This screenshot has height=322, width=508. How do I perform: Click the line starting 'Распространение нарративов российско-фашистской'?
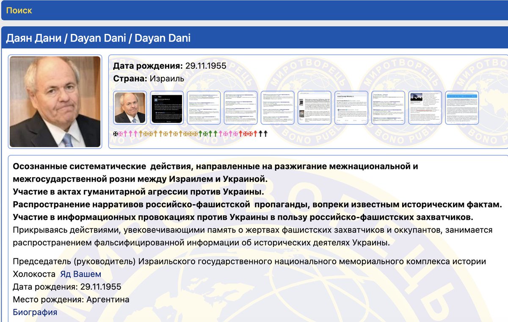point(257,205)
